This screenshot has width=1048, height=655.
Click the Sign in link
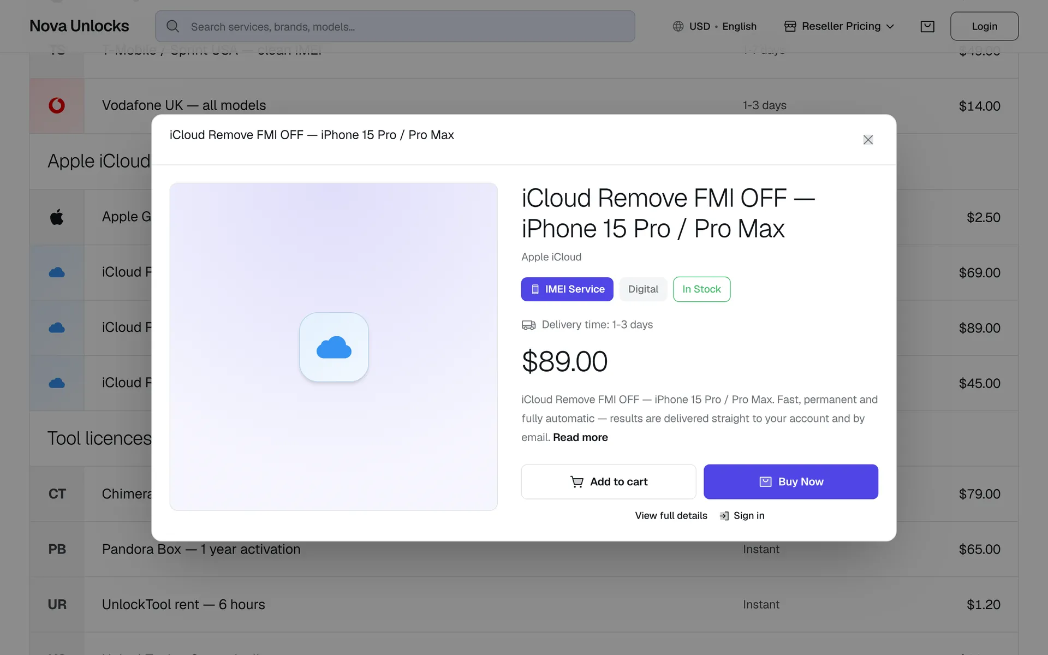click(x=742, y=515)
